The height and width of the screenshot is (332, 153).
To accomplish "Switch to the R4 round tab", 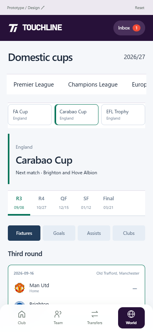I will (41, 203).
